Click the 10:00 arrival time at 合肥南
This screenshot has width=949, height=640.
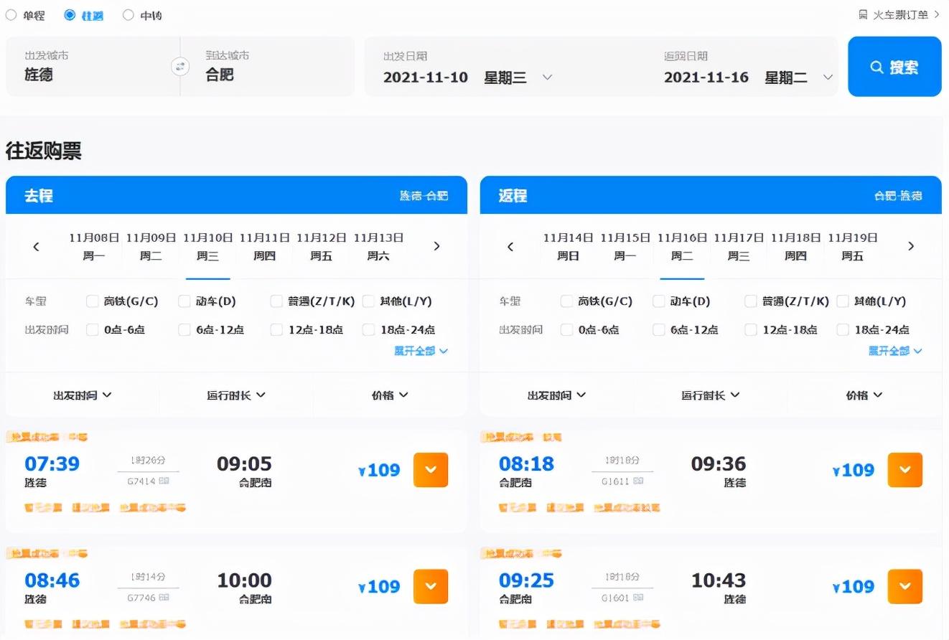point(244,580)
